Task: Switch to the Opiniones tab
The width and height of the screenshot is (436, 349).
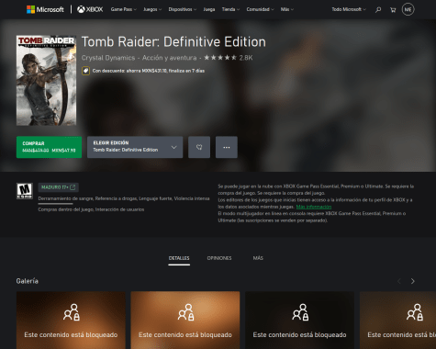Action: point(219,258)
